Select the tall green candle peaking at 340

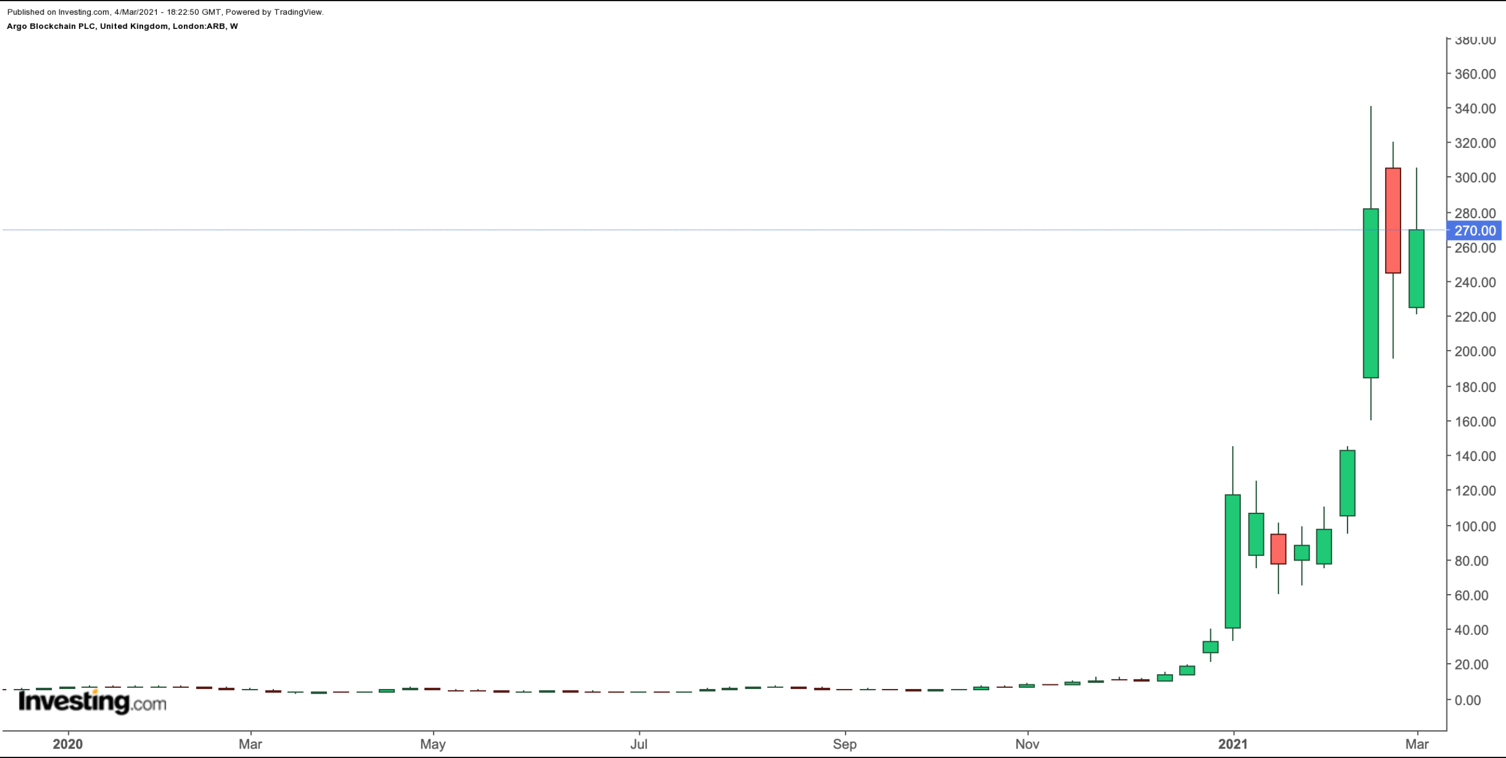[x=1371, y=293]
